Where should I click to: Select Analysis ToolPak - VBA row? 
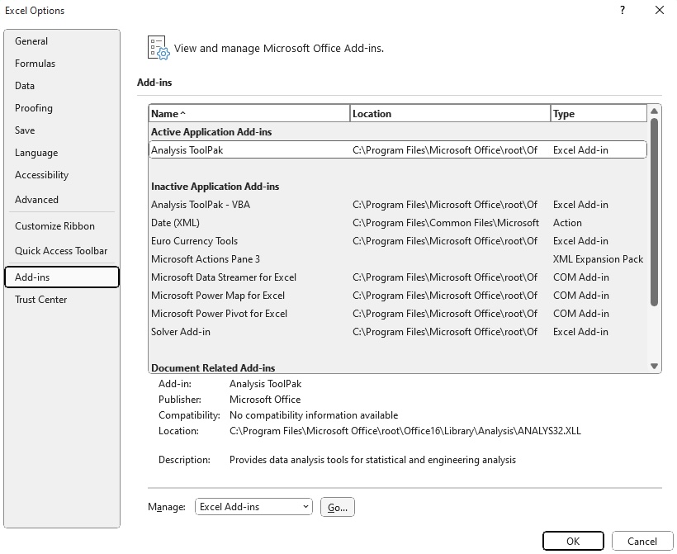(x=398, y=205)
